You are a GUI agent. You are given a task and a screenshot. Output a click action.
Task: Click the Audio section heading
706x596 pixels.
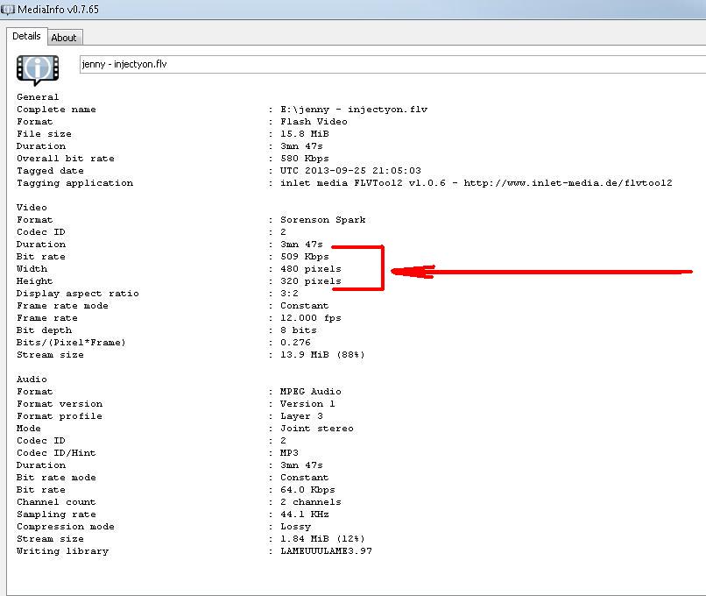[32, 380]
